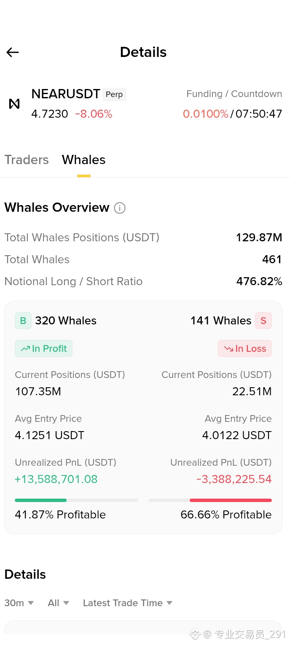
Task: Select the green B long badge
Action: pos(23,321)
